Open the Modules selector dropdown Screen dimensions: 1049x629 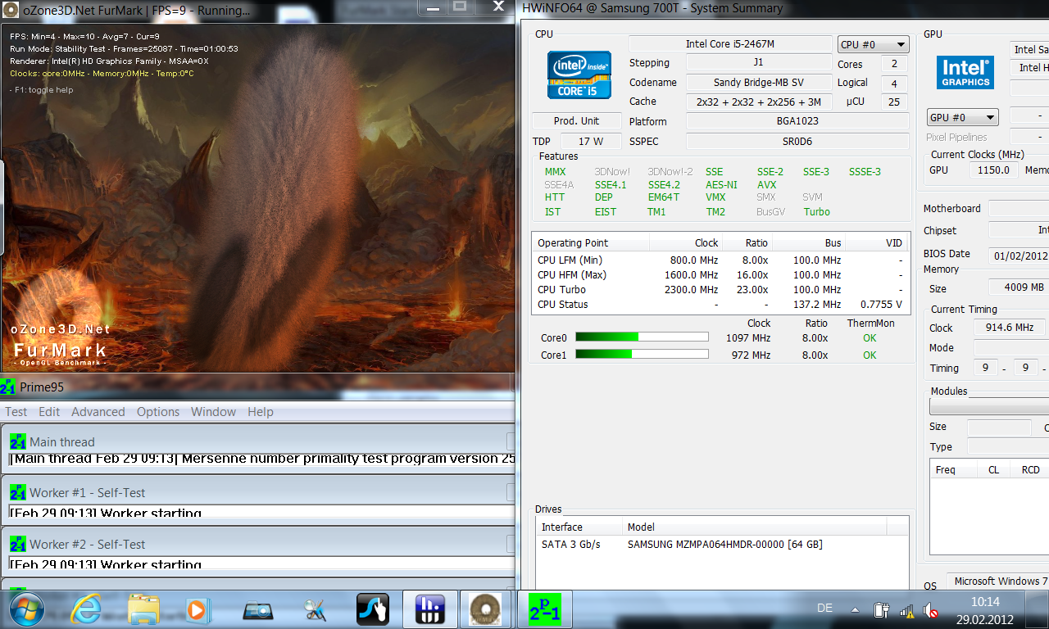[989, 407]
